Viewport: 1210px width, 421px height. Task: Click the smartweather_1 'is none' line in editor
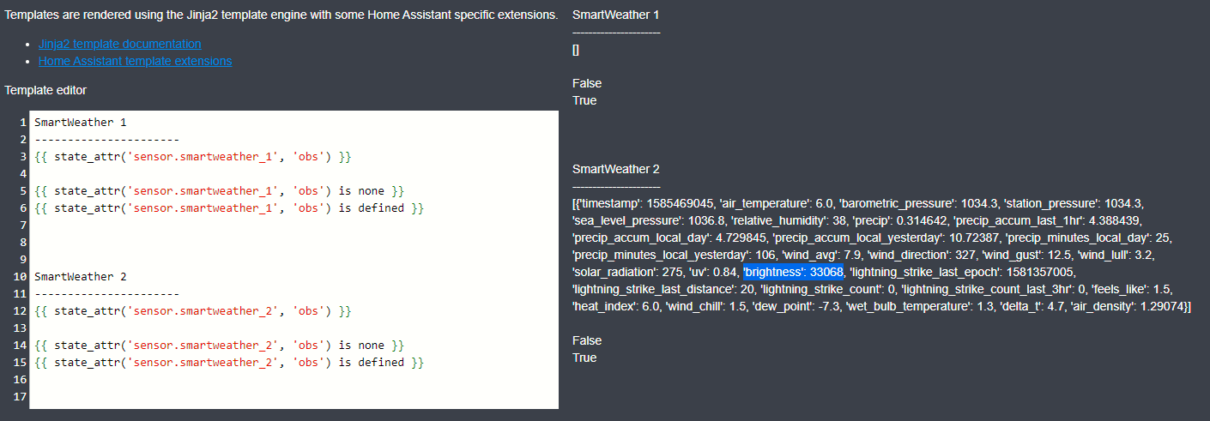coord(219,191)
